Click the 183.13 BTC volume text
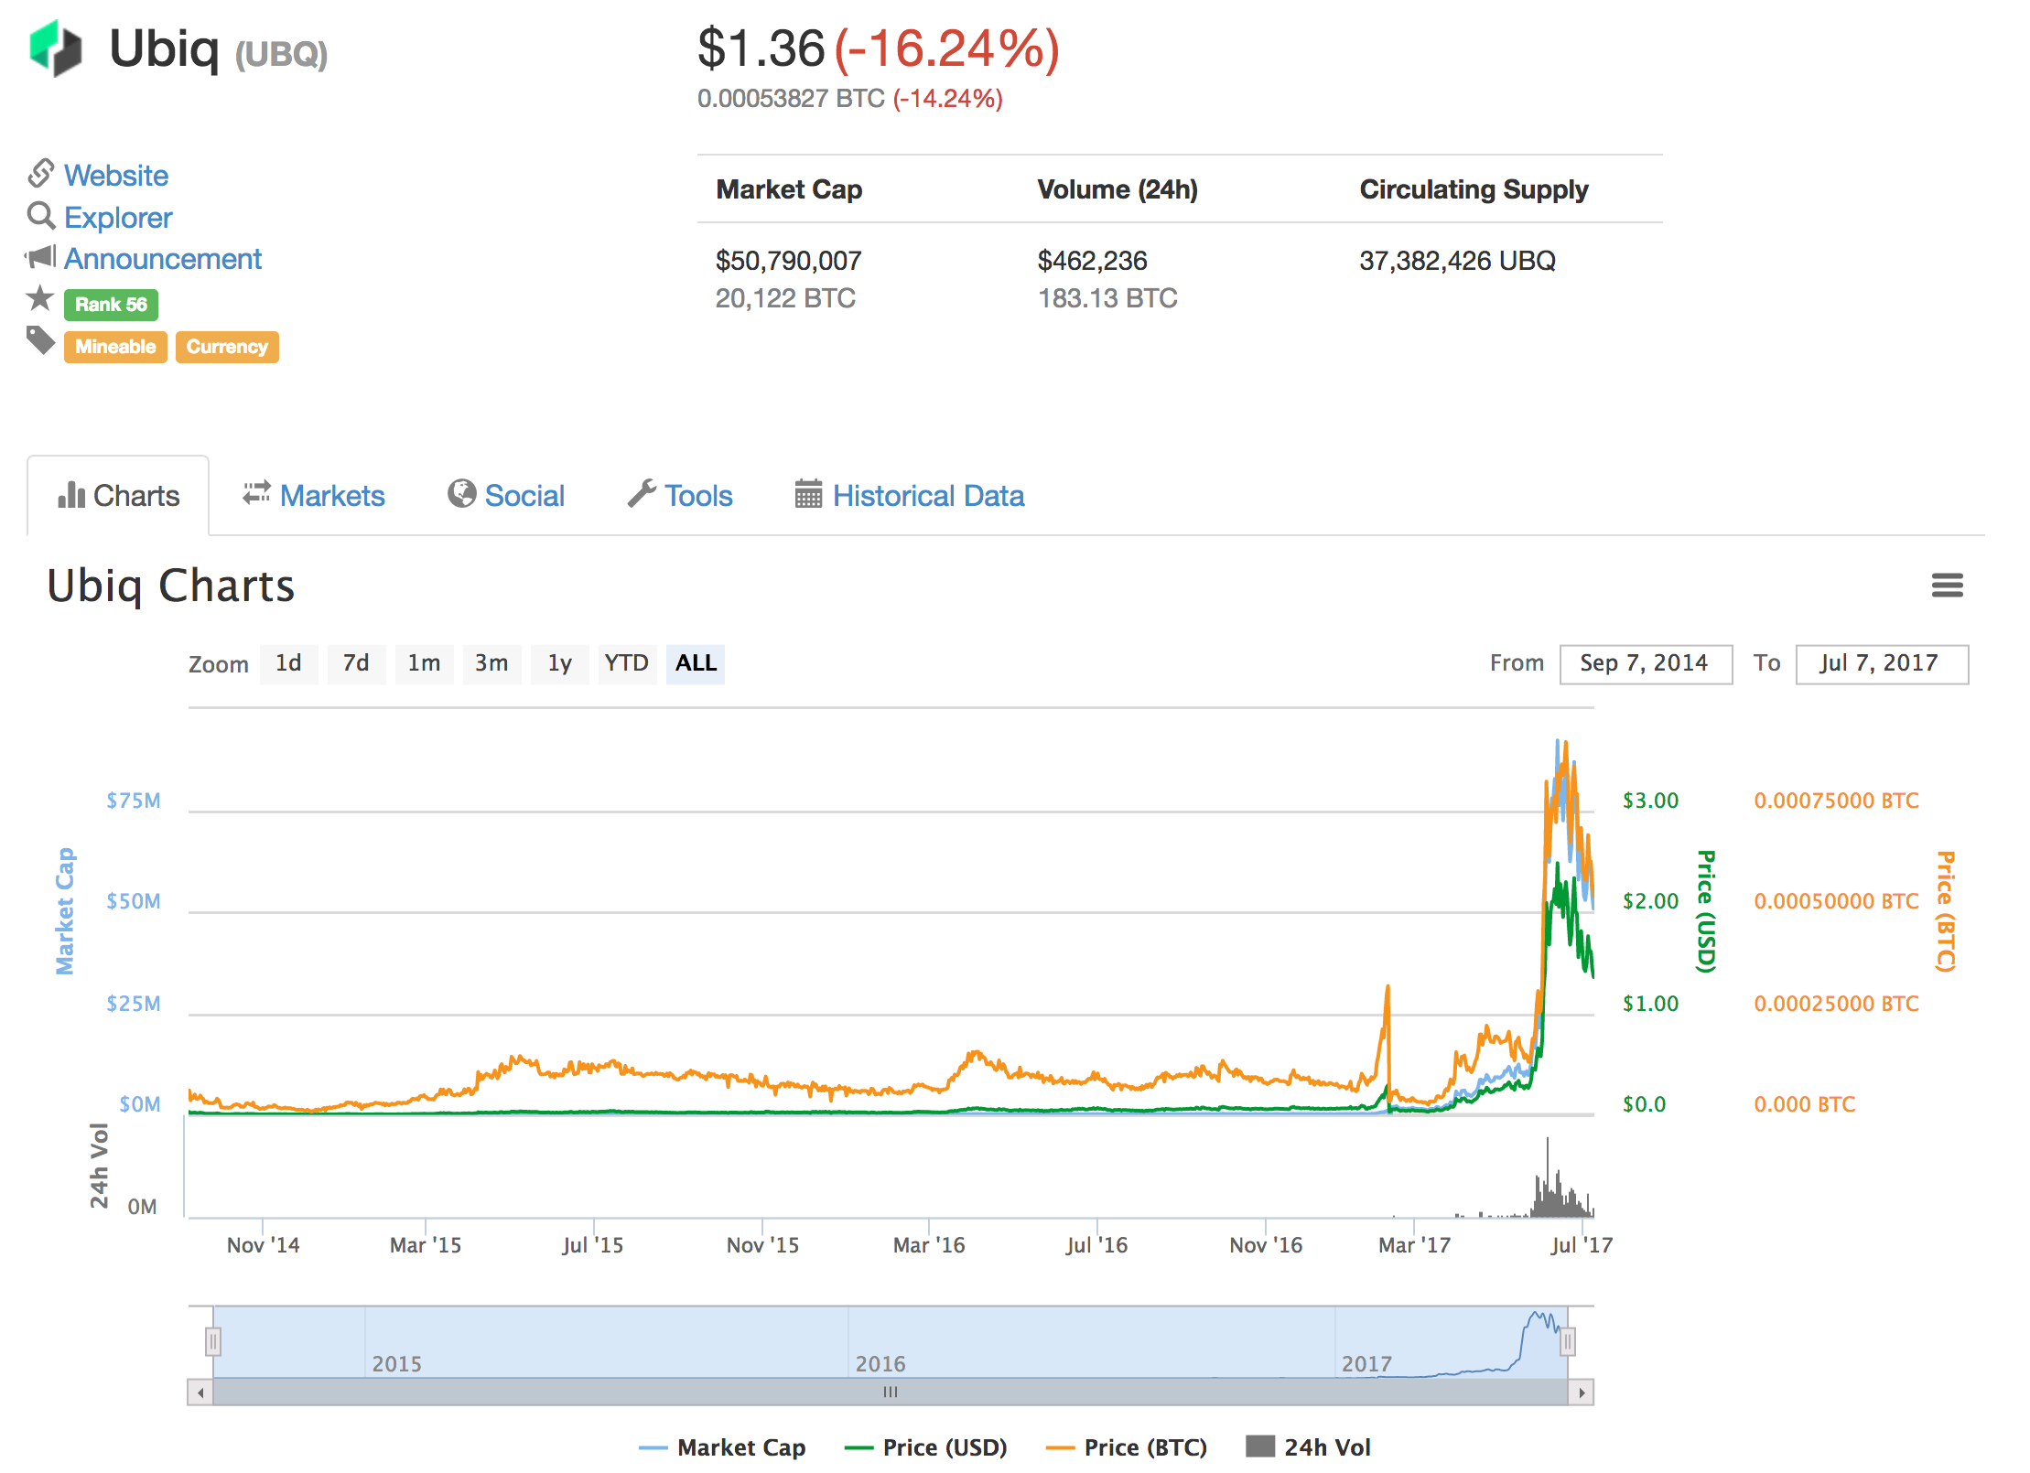The width and height of the screenshot is (2030, 1473). (x=1107, y=298)
